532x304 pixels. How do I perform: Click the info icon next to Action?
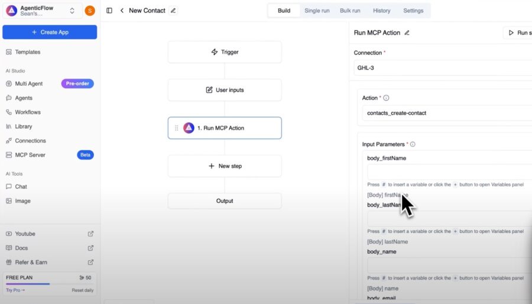[386, 98]
